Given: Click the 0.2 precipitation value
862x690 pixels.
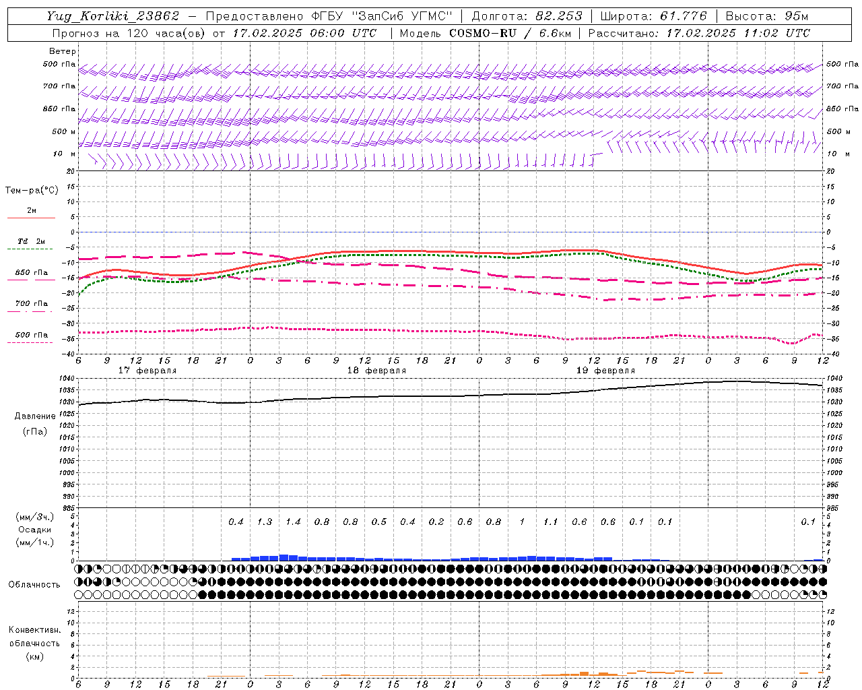Looking at the screenshot, I should [436, 522].
